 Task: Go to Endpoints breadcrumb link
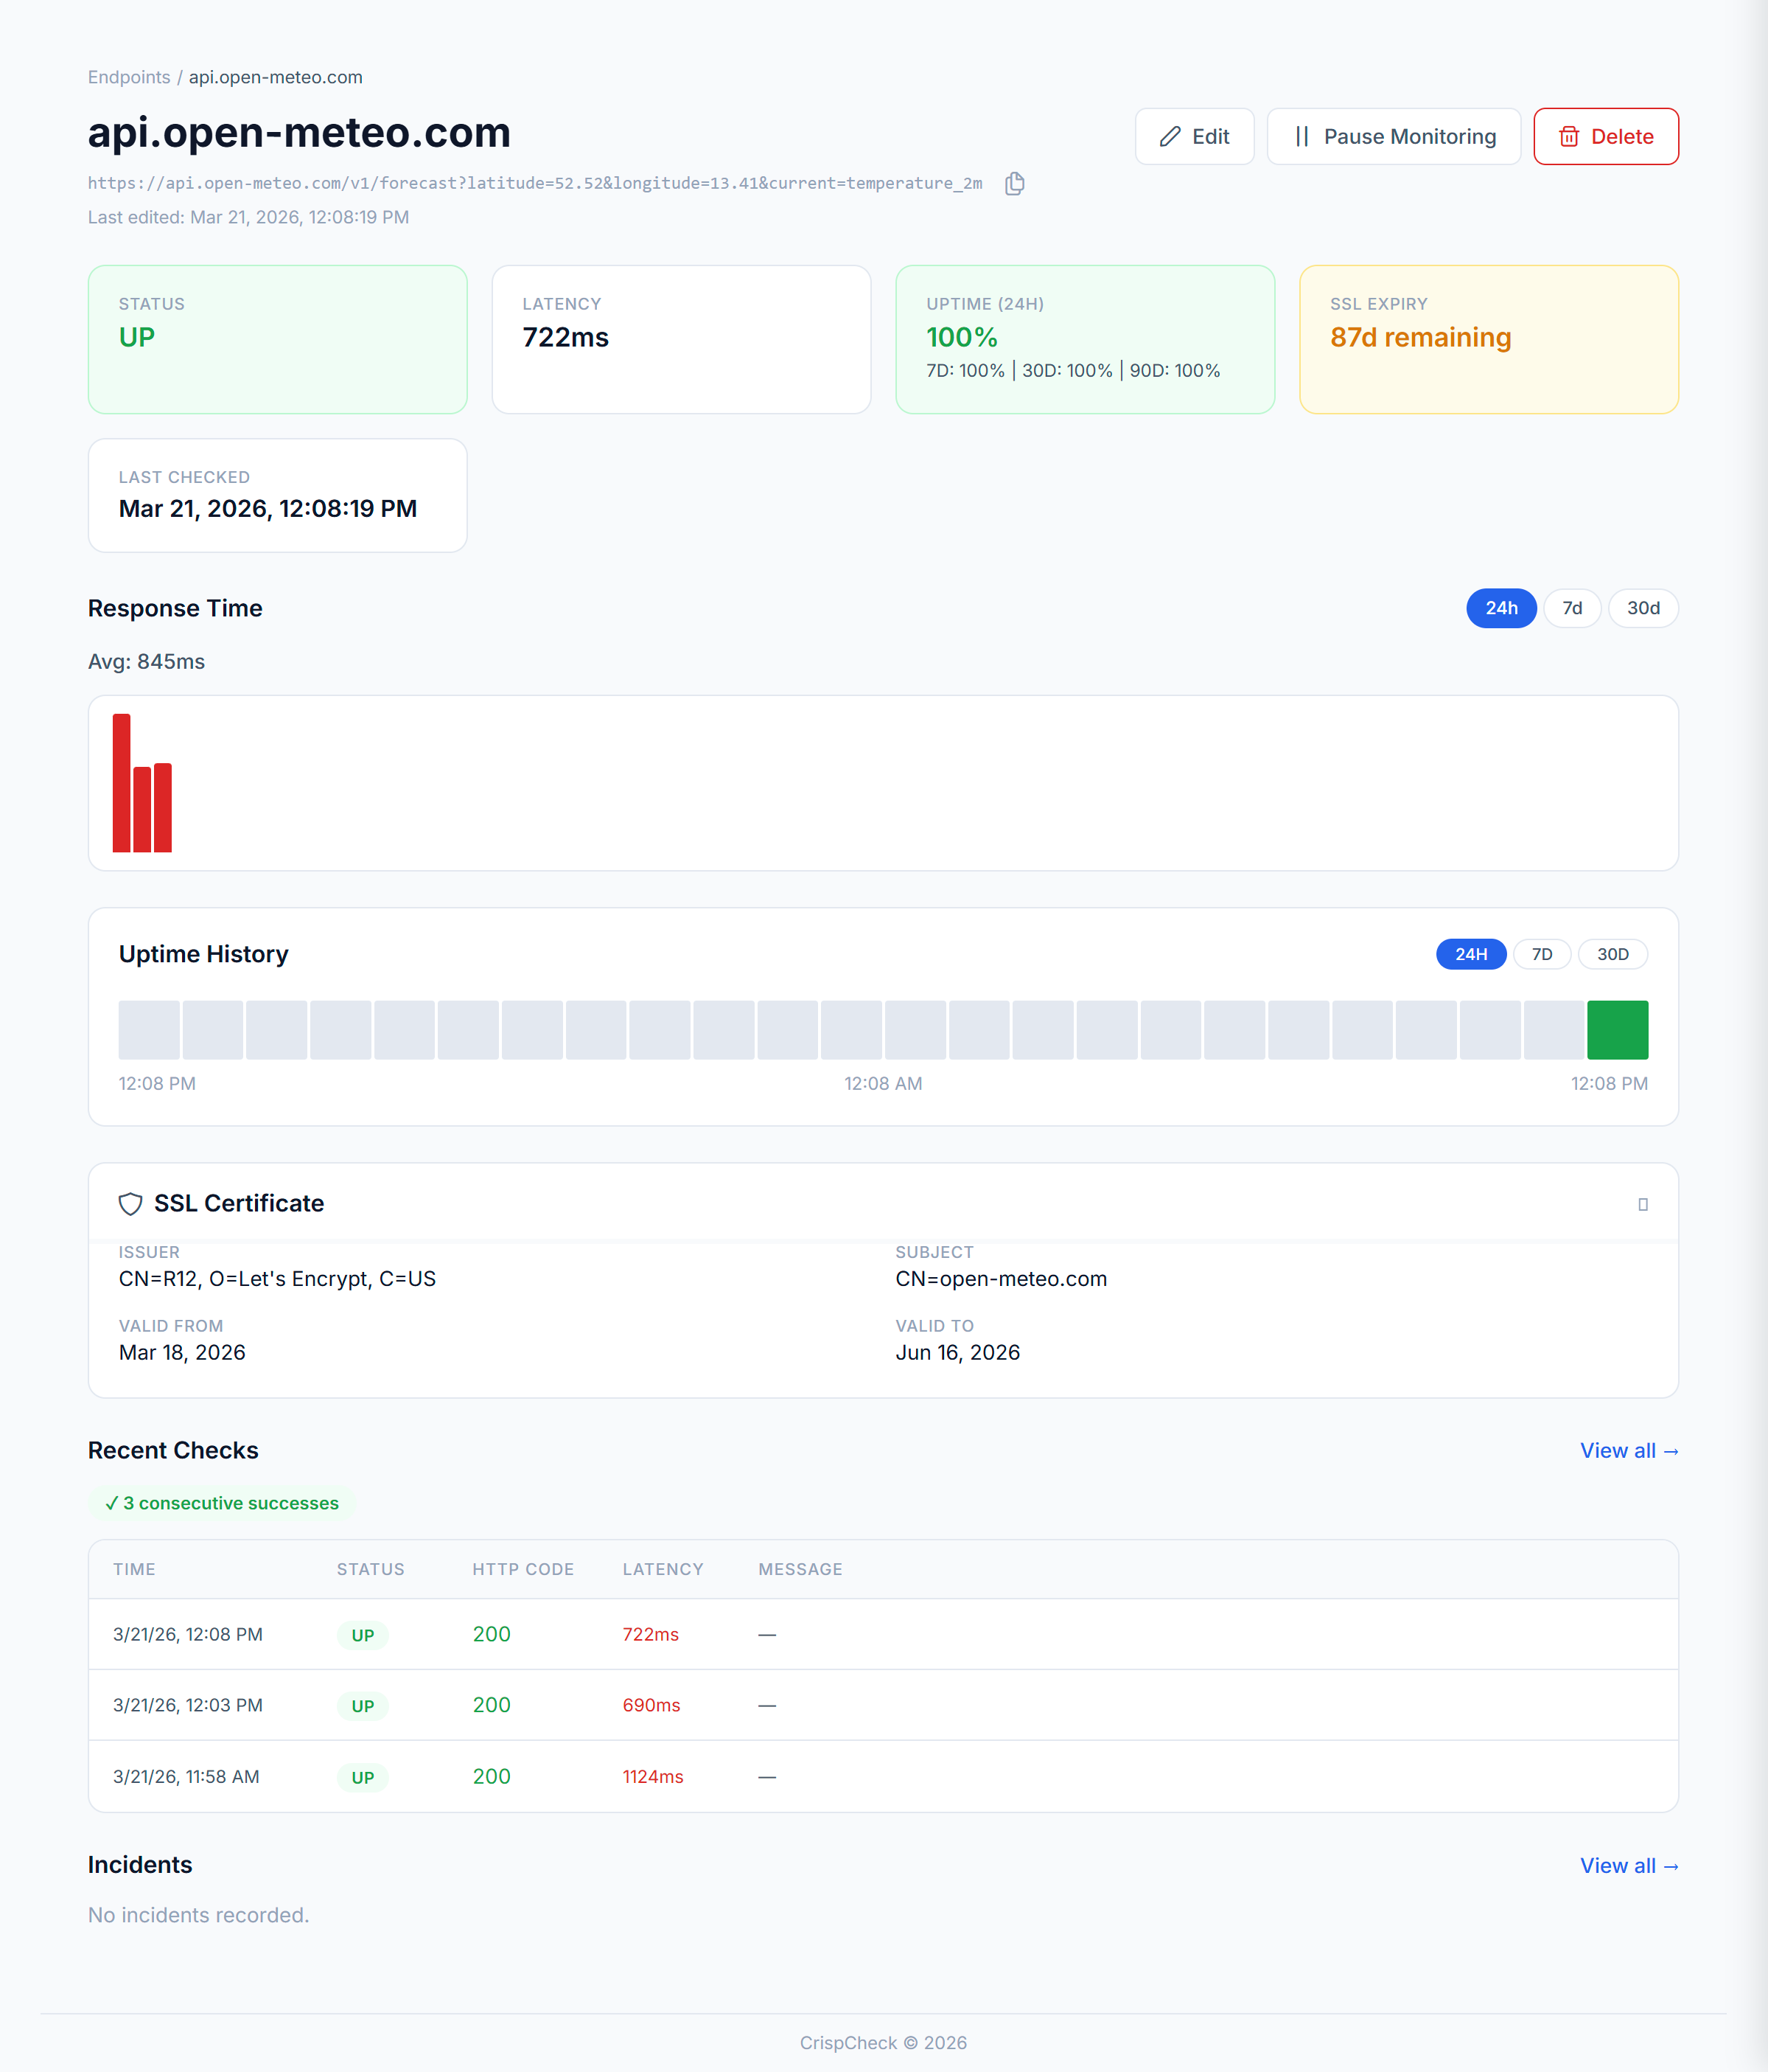pyautogui.click(x=129, y=77)
